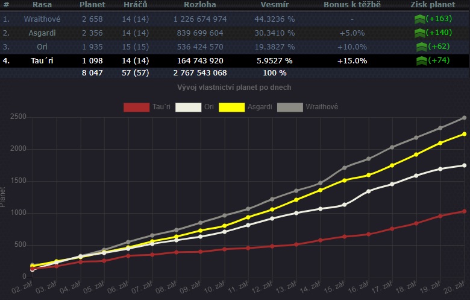Click the green rank-up icon in Tau'ri row
470x300 pixels.
pyautogui.click(x=421, y=60)
